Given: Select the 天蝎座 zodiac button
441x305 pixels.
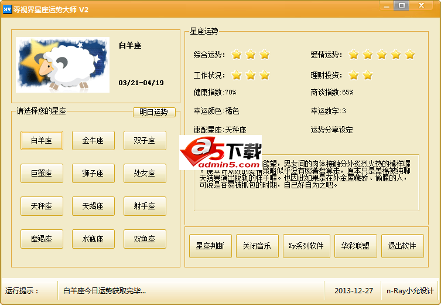Looking at the screenshot, I should (93, 206).
